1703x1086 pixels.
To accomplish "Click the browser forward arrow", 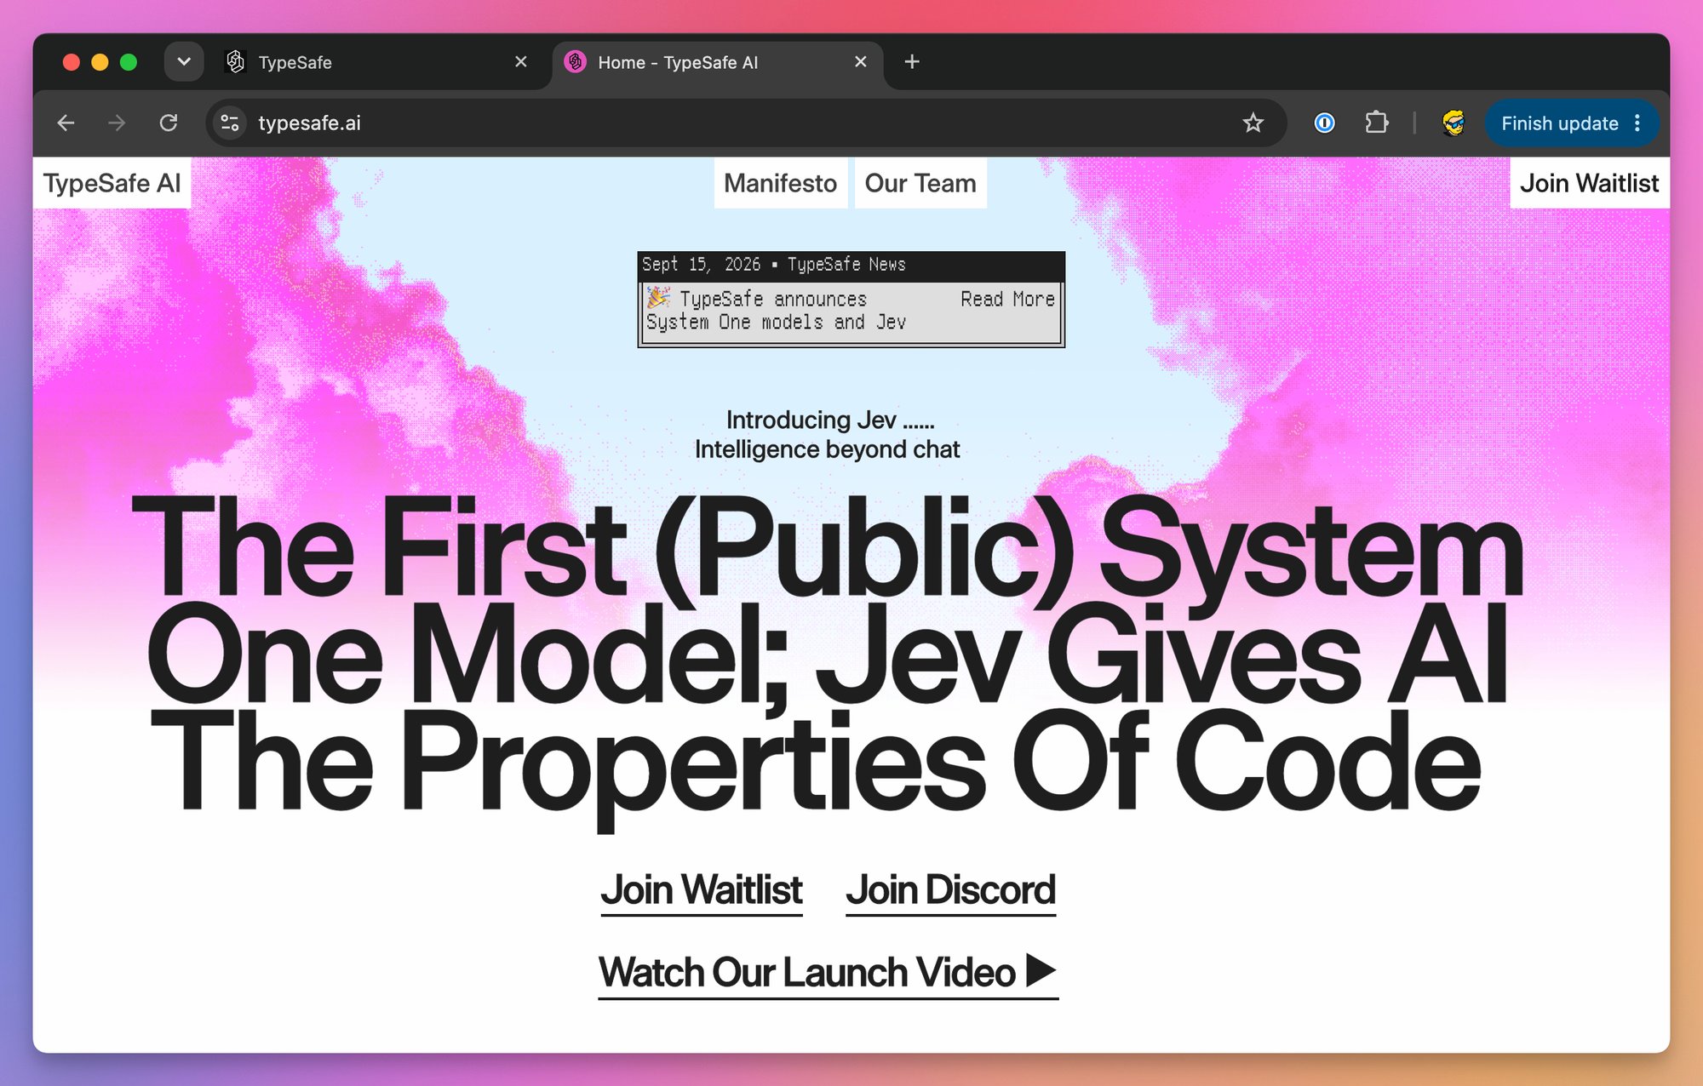I will pos(117,123).
